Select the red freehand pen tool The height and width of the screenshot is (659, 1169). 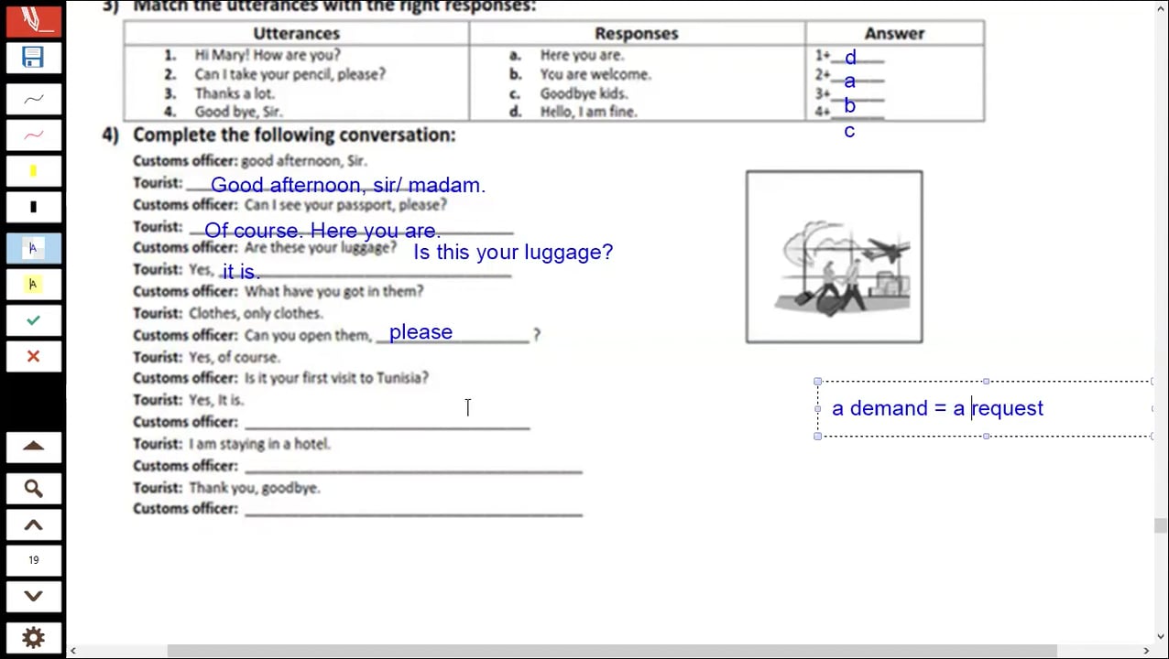point(33,135)
